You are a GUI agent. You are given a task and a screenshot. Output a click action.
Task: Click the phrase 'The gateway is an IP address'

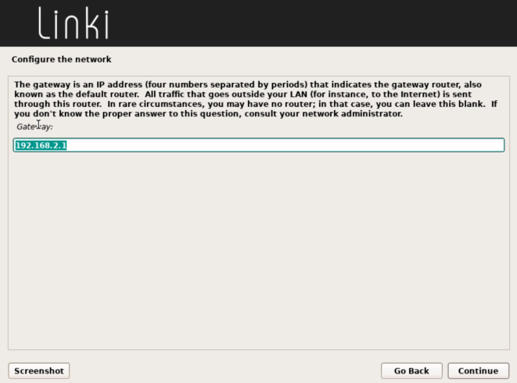[x=78, y=84]
